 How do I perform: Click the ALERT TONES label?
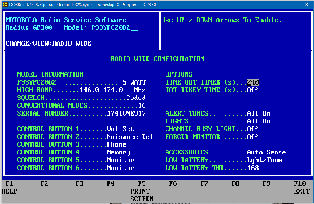tap(187, 113)
